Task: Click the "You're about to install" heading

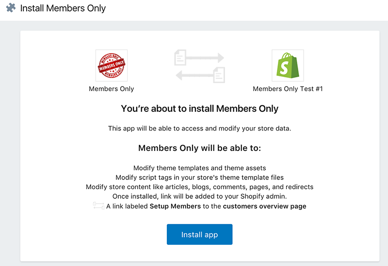Action: tap(200, 108)
